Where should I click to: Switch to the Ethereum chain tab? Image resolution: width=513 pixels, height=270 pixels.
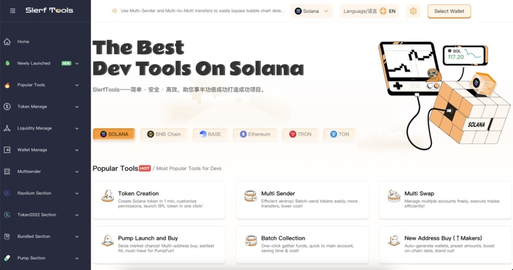coord(255,134)
